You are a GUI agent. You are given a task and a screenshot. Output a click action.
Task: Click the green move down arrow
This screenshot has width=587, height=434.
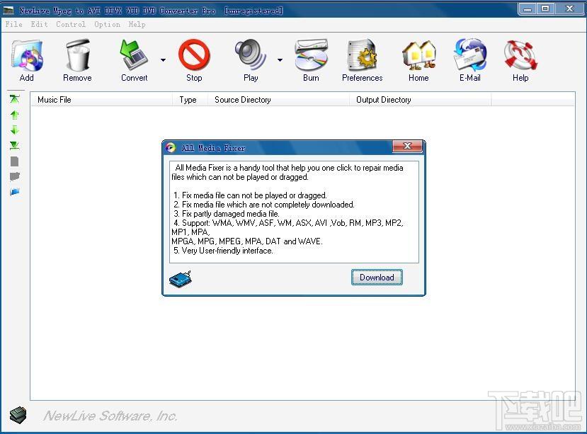[15, 130]
